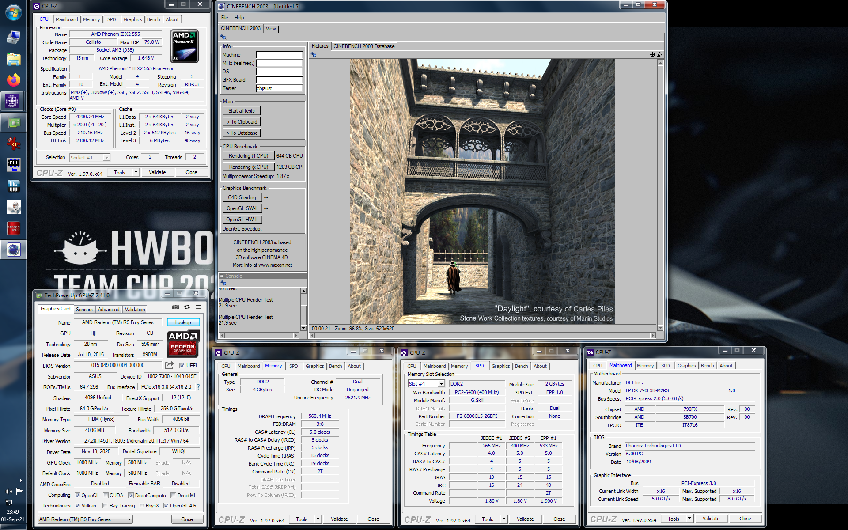Click the pushpin under CINEBENCH 2003 tab
The width and height of the screenshot is (848, 530).
(x=223, y=37)
